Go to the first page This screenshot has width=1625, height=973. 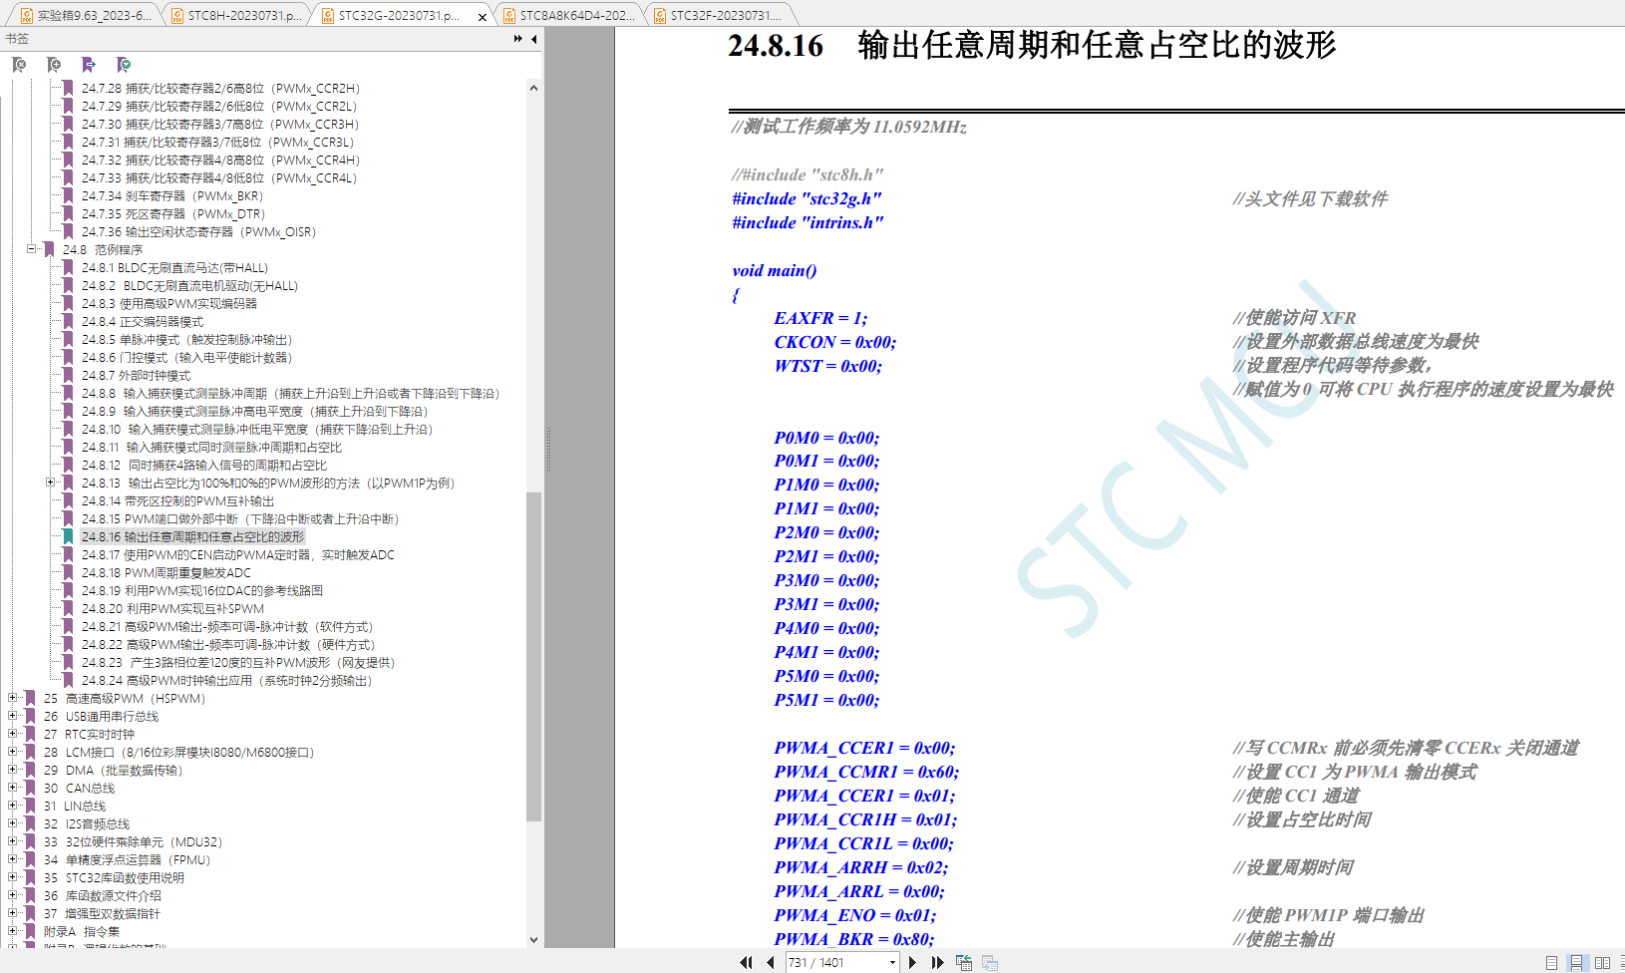[746, 962]
